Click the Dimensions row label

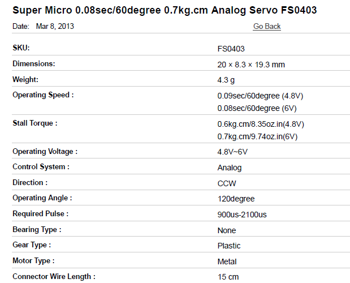pyautogui.click(x=34, y=64)
